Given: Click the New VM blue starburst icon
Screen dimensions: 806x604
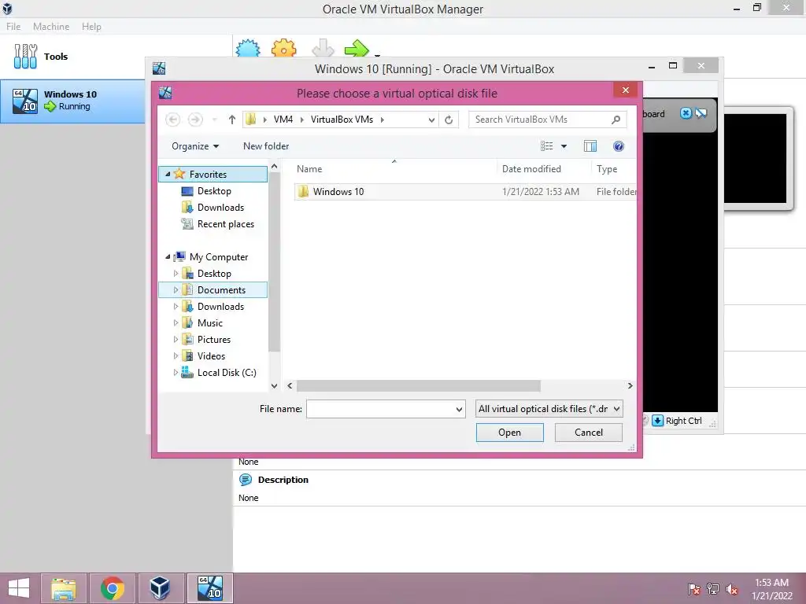Looking at the screenshot, I should [248, 49].
